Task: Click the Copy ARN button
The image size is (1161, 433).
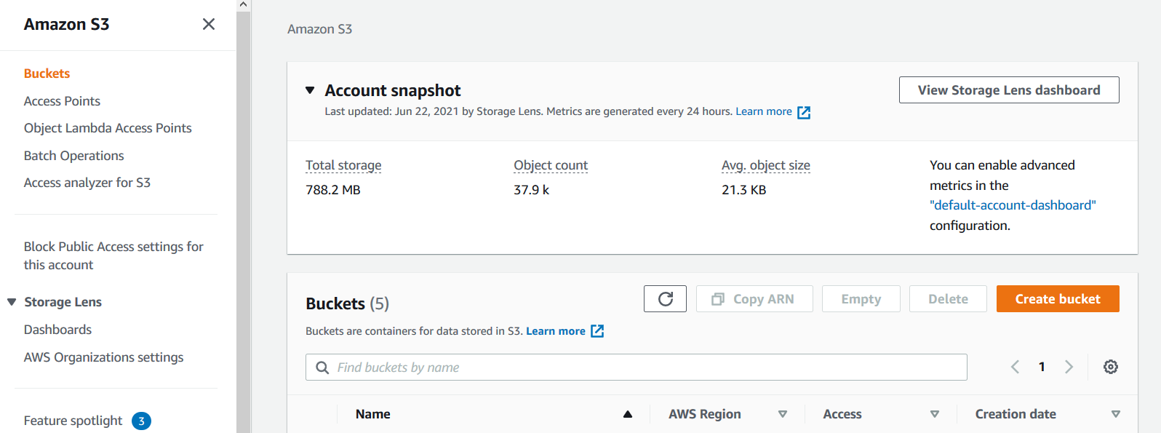Action: (754, 298)
